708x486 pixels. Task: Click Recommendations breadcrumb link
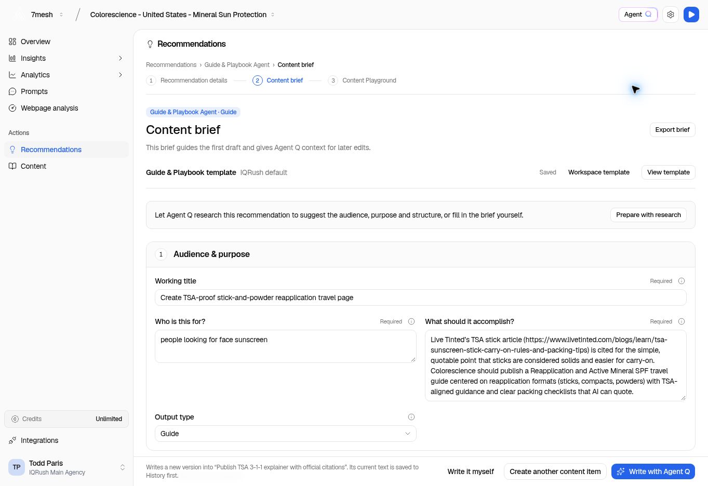(x=171, y=65)
